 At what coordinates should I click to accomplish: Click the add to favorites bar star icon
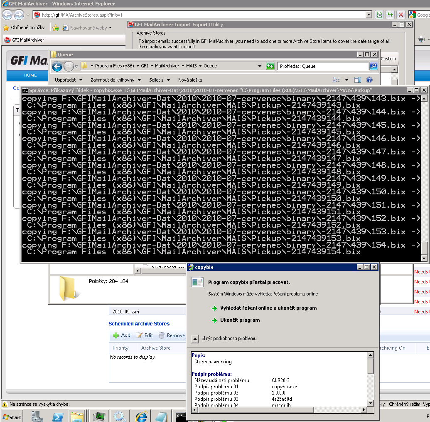coord(56,28)
